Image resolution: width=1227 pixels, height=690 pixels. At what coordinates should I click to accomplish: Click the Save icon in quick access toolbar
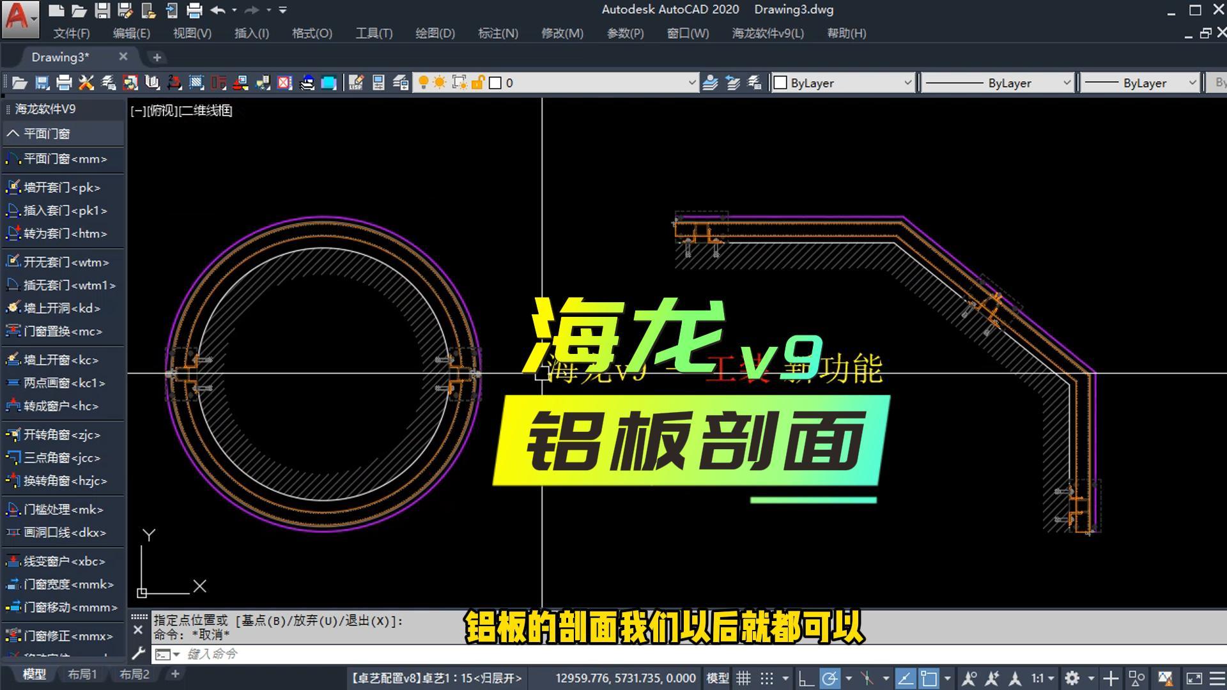pyautogui.click(x=102, y=10)
